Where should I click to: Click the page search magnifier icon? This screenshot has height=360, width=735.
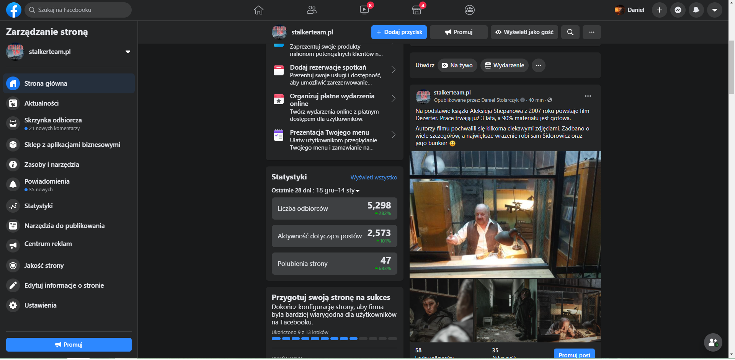pos(570,32)
